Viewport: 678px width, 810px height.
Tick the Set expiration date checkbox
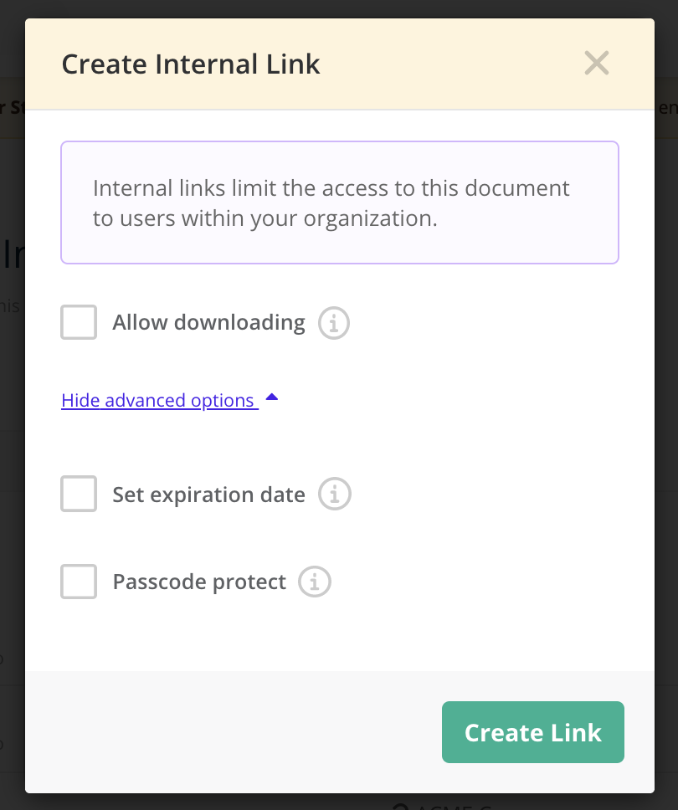79,494
